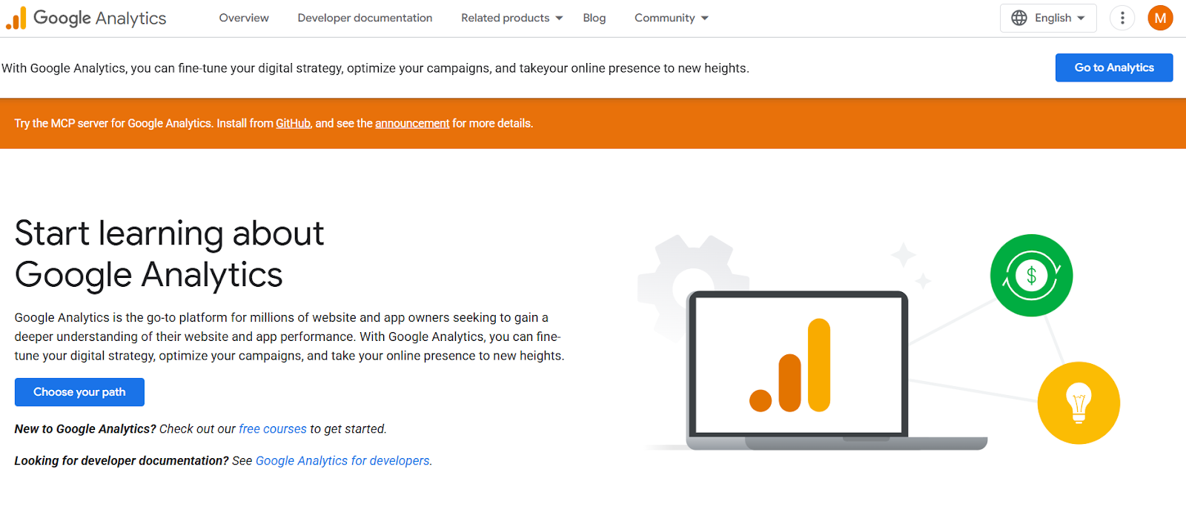This screenshot has width=1186, height=507.
Task: Open the orange 'M' account avatar
Action: click(x=1160, y=18)
